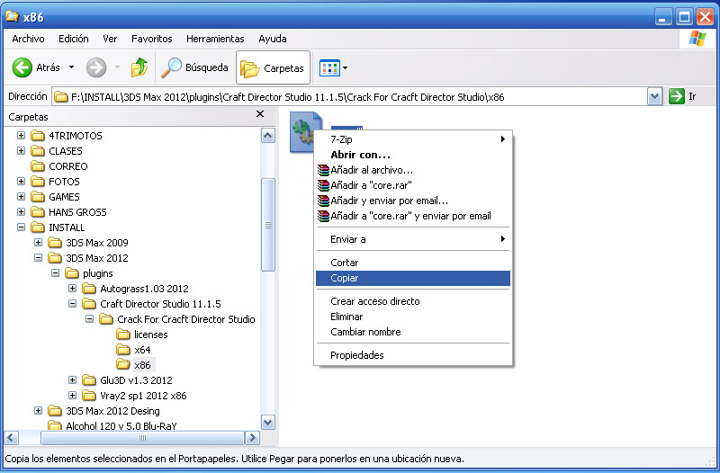Expand the GAMES folder node

point(21,196)
